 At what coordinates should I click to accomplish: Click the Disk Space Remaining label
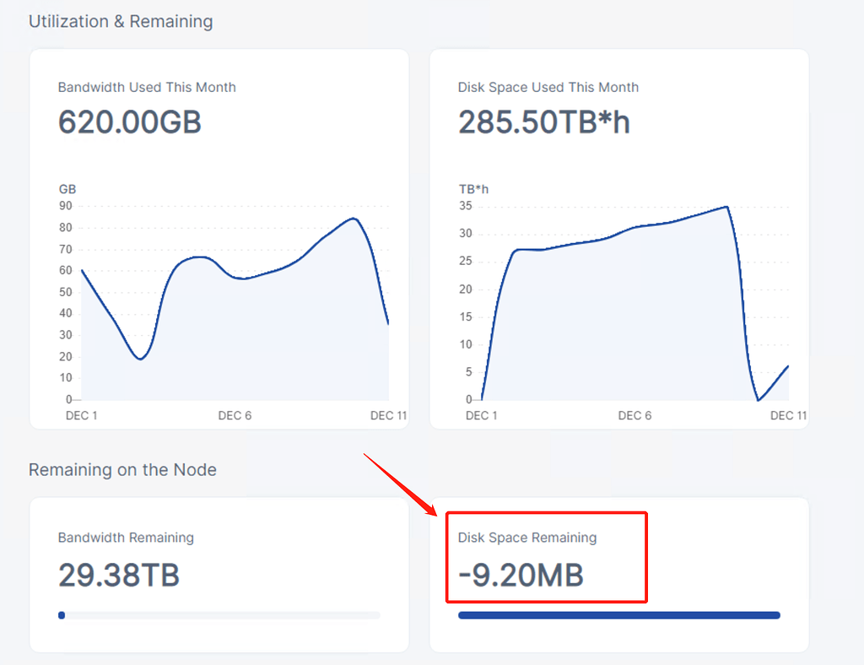coord(526,538)
